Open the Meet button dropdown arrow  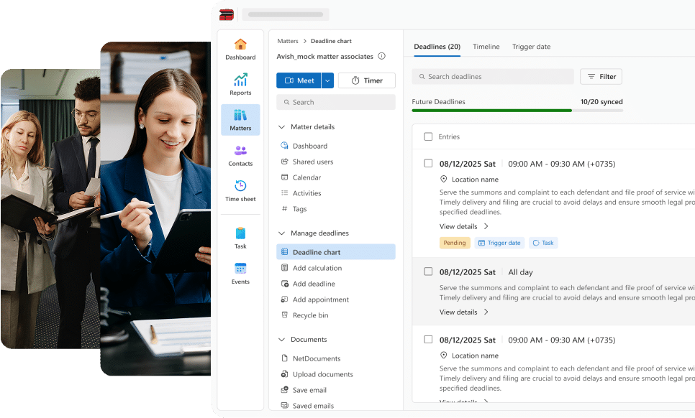point(327,80)
